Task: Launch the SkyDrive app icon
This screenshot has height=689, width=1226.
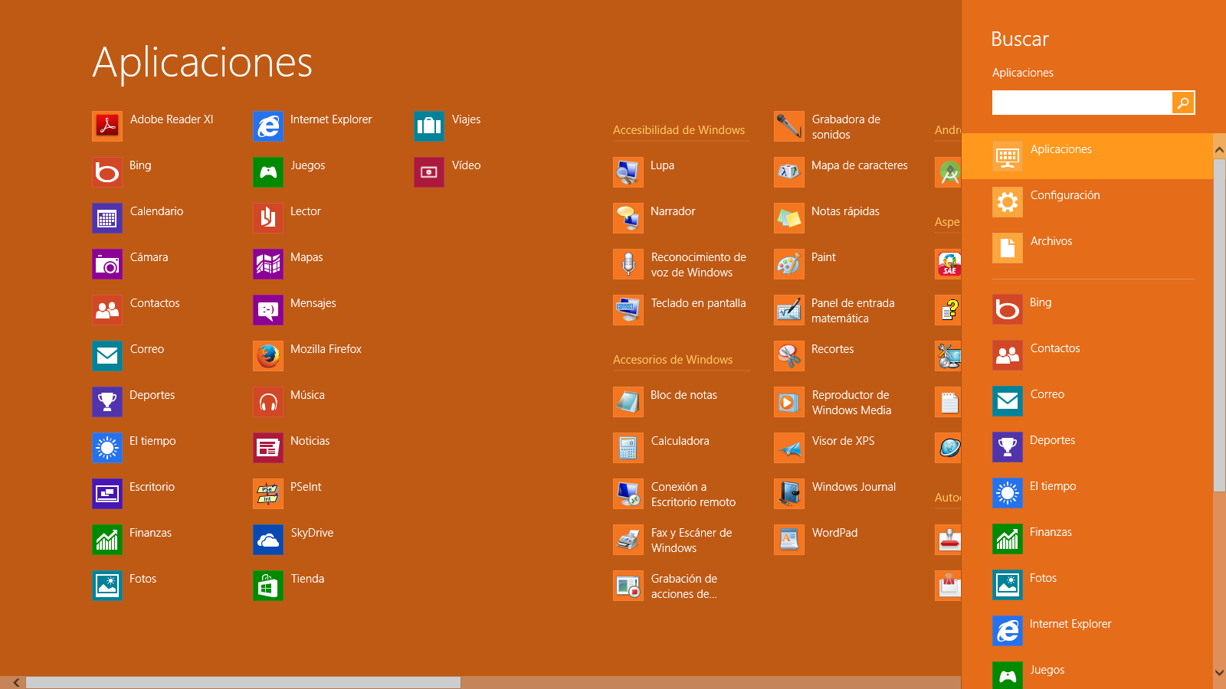Action: (268, 540)
